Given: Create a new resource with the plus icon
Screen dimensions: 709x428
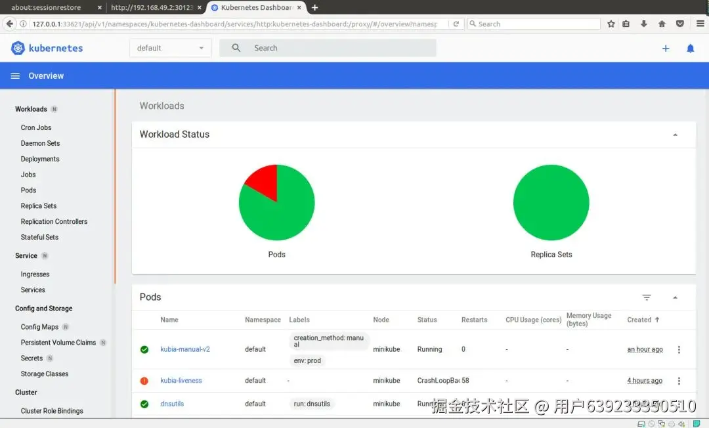Looking at the screenshot, I should [x=666, y=48].
